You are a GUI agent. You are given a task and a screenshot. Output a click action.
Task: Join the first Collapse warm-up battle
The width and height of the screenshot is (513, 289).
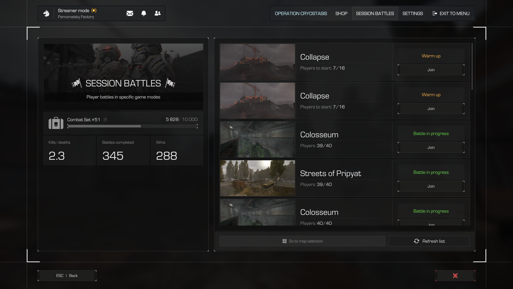(x=431, y=70)
